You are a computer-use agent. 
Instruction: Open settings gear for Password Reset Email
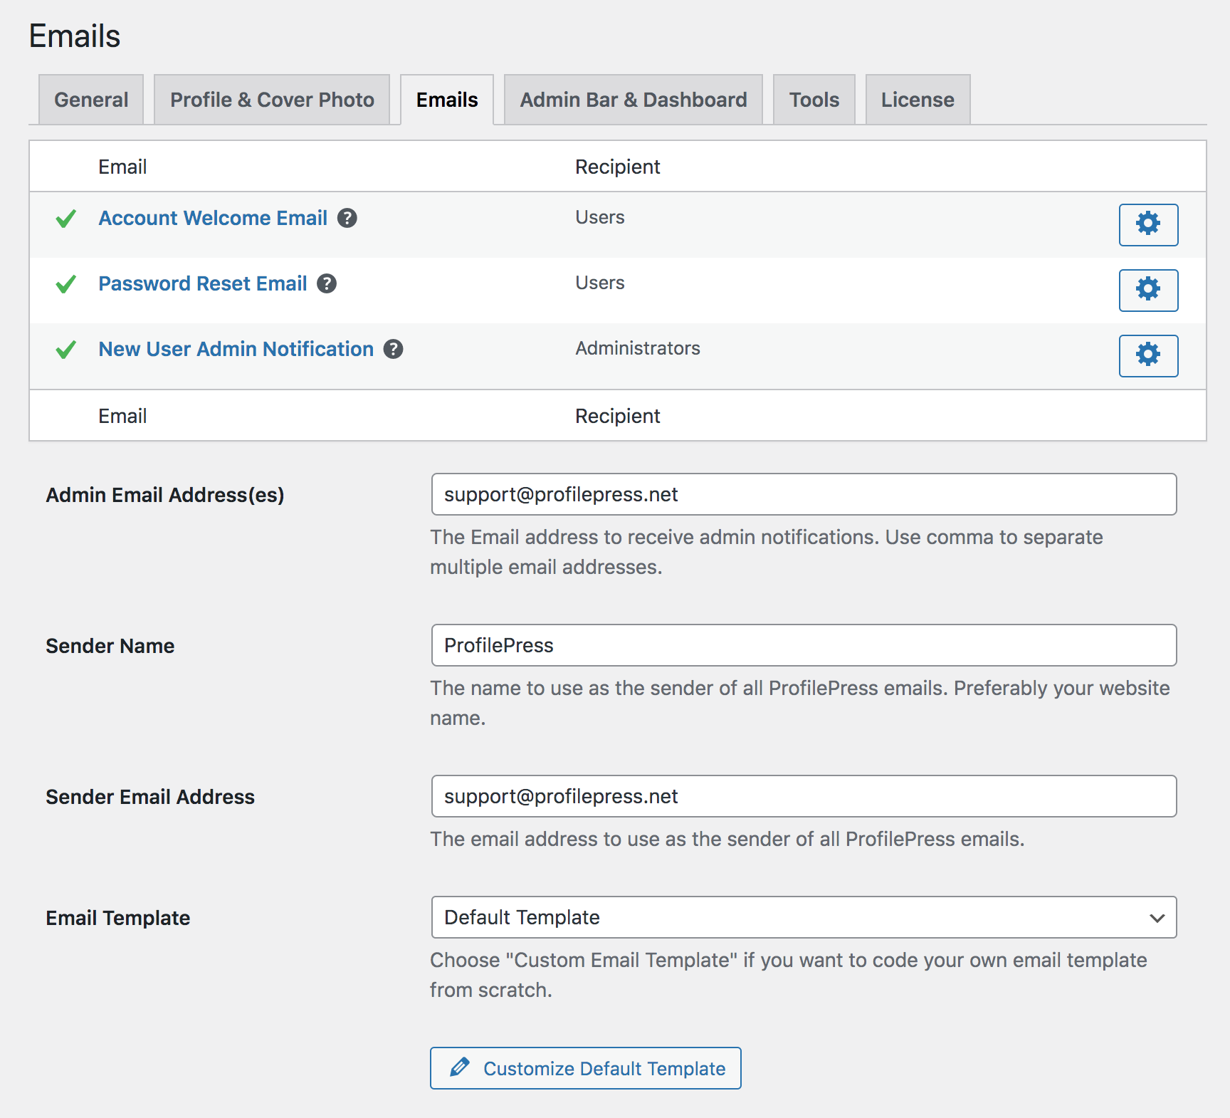[x=1148, y=291]
